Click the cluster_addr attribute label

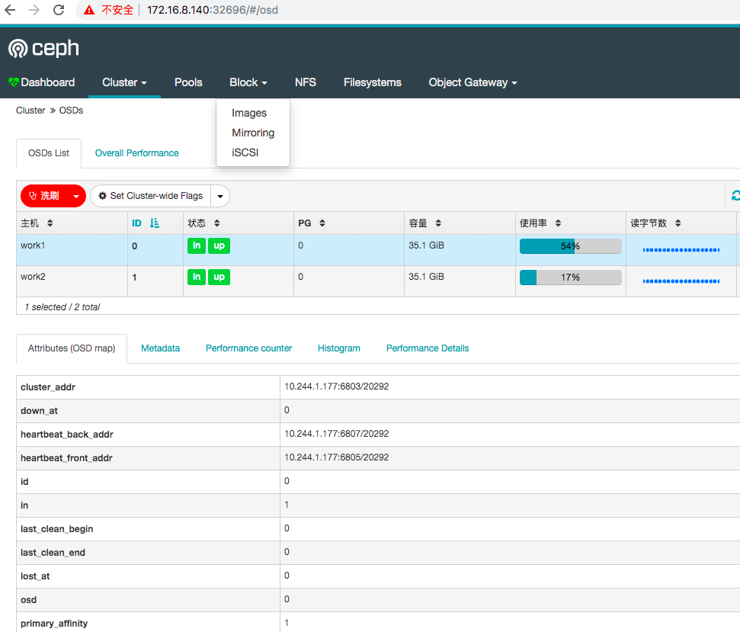48,387
